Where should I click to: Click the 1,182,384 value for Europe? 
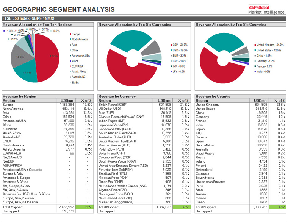67,105
